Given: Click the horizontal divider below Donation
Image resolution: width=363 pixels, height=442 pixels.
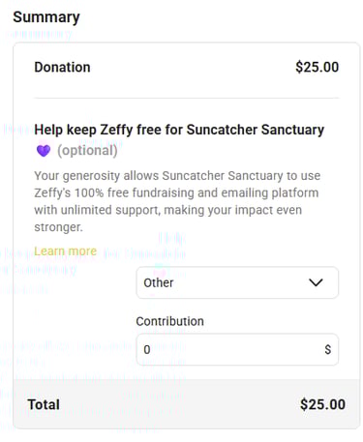Looking at the screenshot, I should [x=187, y=98].
